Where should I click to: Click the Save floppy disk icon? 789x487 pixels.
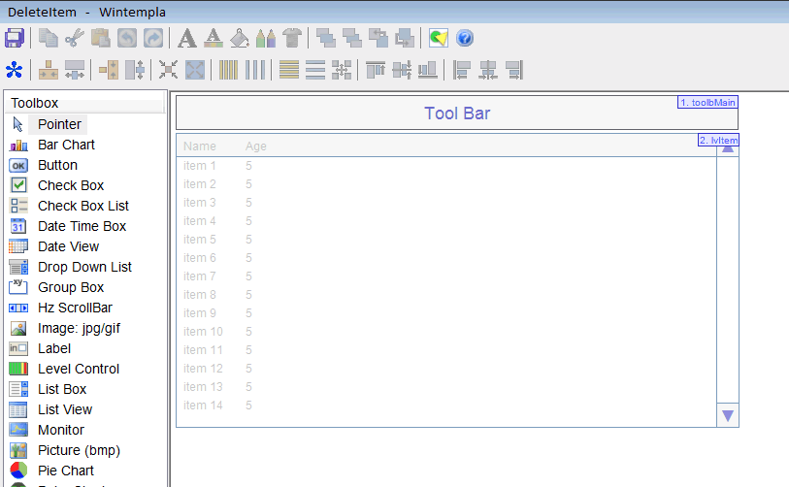[15, 38]
